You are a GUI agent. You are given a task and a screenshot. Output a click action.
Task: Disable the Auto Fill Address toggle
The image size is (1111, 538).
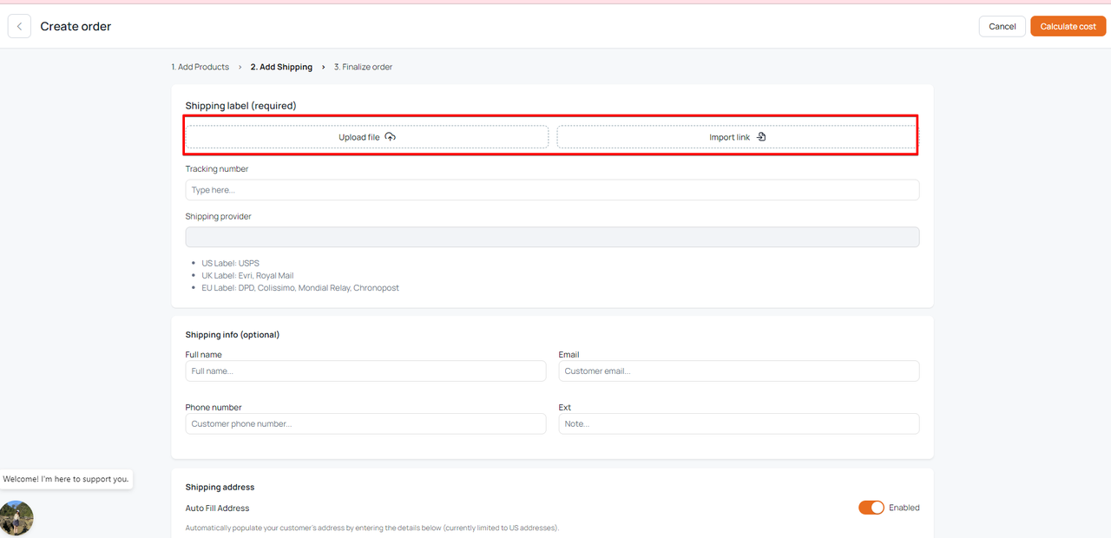point(871,508)
